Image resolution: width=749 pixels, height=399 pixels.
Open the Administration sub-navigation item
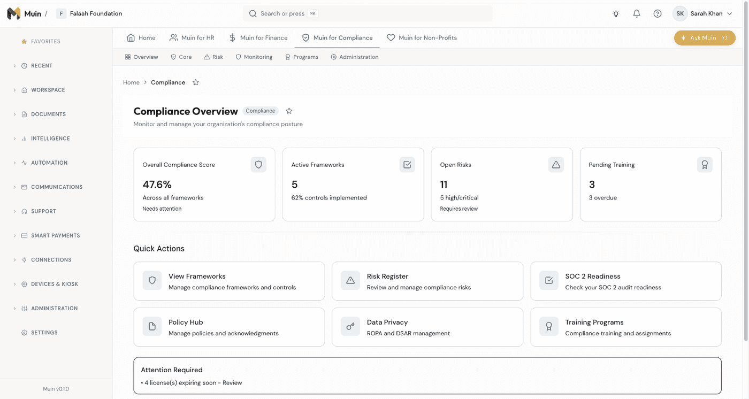click(355, 57)
